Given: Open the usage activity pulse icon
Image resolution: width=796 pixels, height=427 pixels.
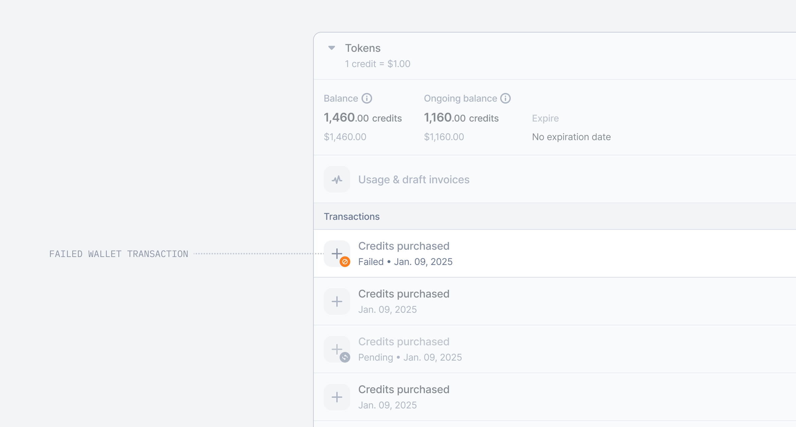Looking at the screenshot, I should point(337,180).
